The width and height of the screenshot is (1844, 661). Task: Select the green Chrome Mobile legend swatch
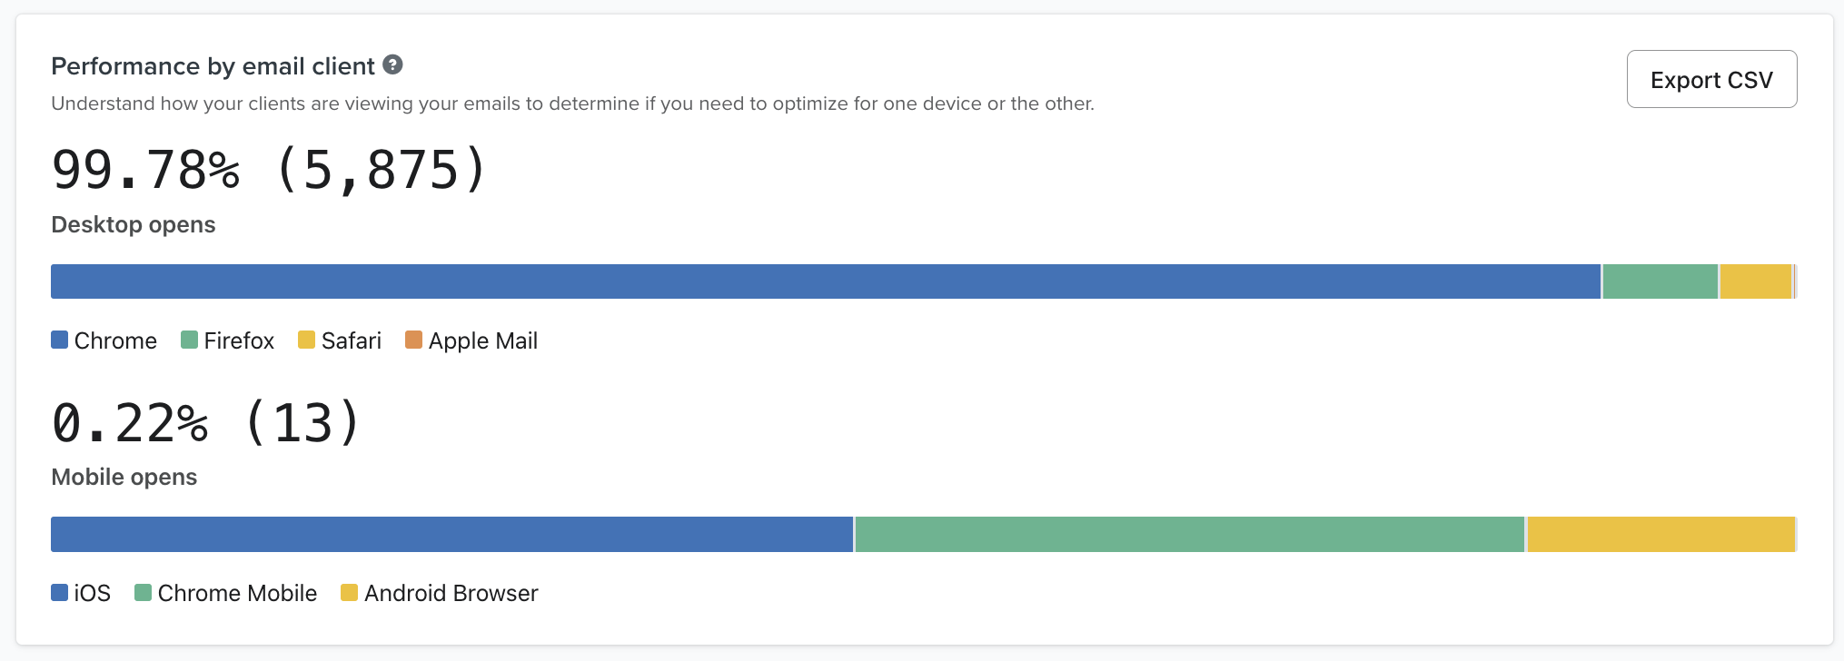click(143, 592)
